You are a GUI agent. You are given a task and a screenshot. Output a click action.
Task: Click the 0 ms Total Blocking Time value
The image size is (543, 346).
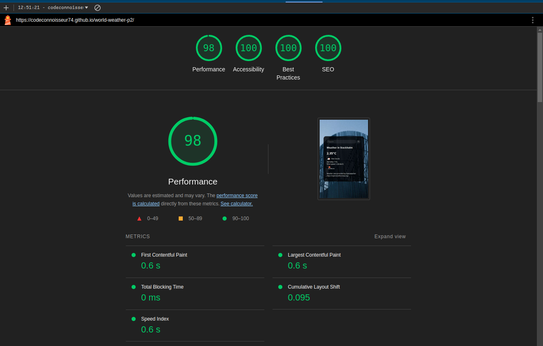pyautogui.click(x=150, y=298)
